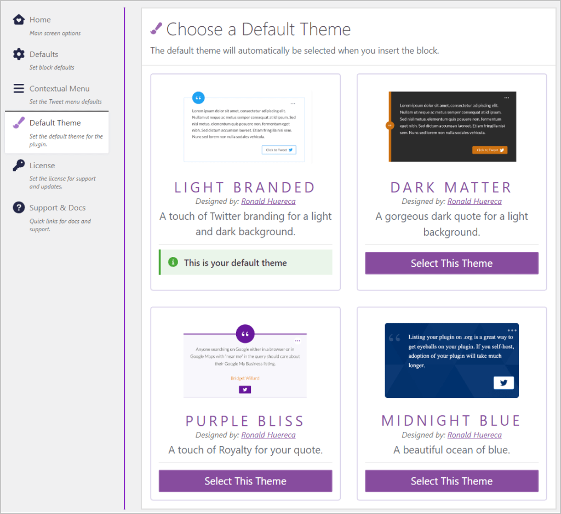Click the quote icon above the Purple Bliss preview
Image resolution: width=561 pixels, height=514 pixels.
245,333
